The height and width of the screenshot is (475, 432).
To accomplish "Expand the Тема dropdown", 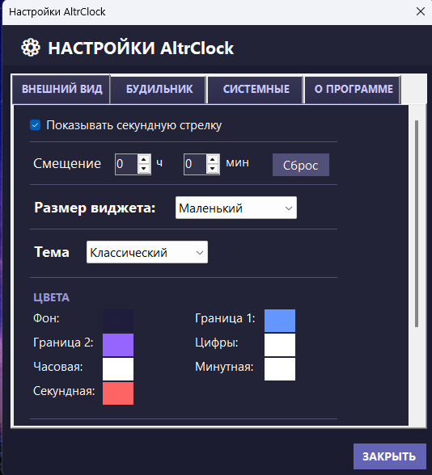I will [147, 252].
